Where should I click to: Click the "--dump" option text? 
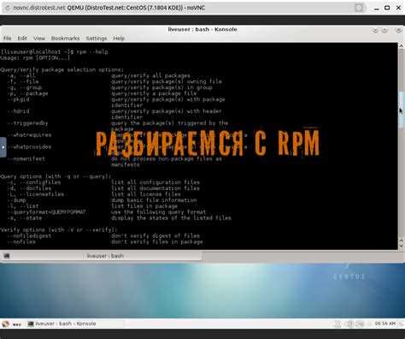[x=17, y=200]
